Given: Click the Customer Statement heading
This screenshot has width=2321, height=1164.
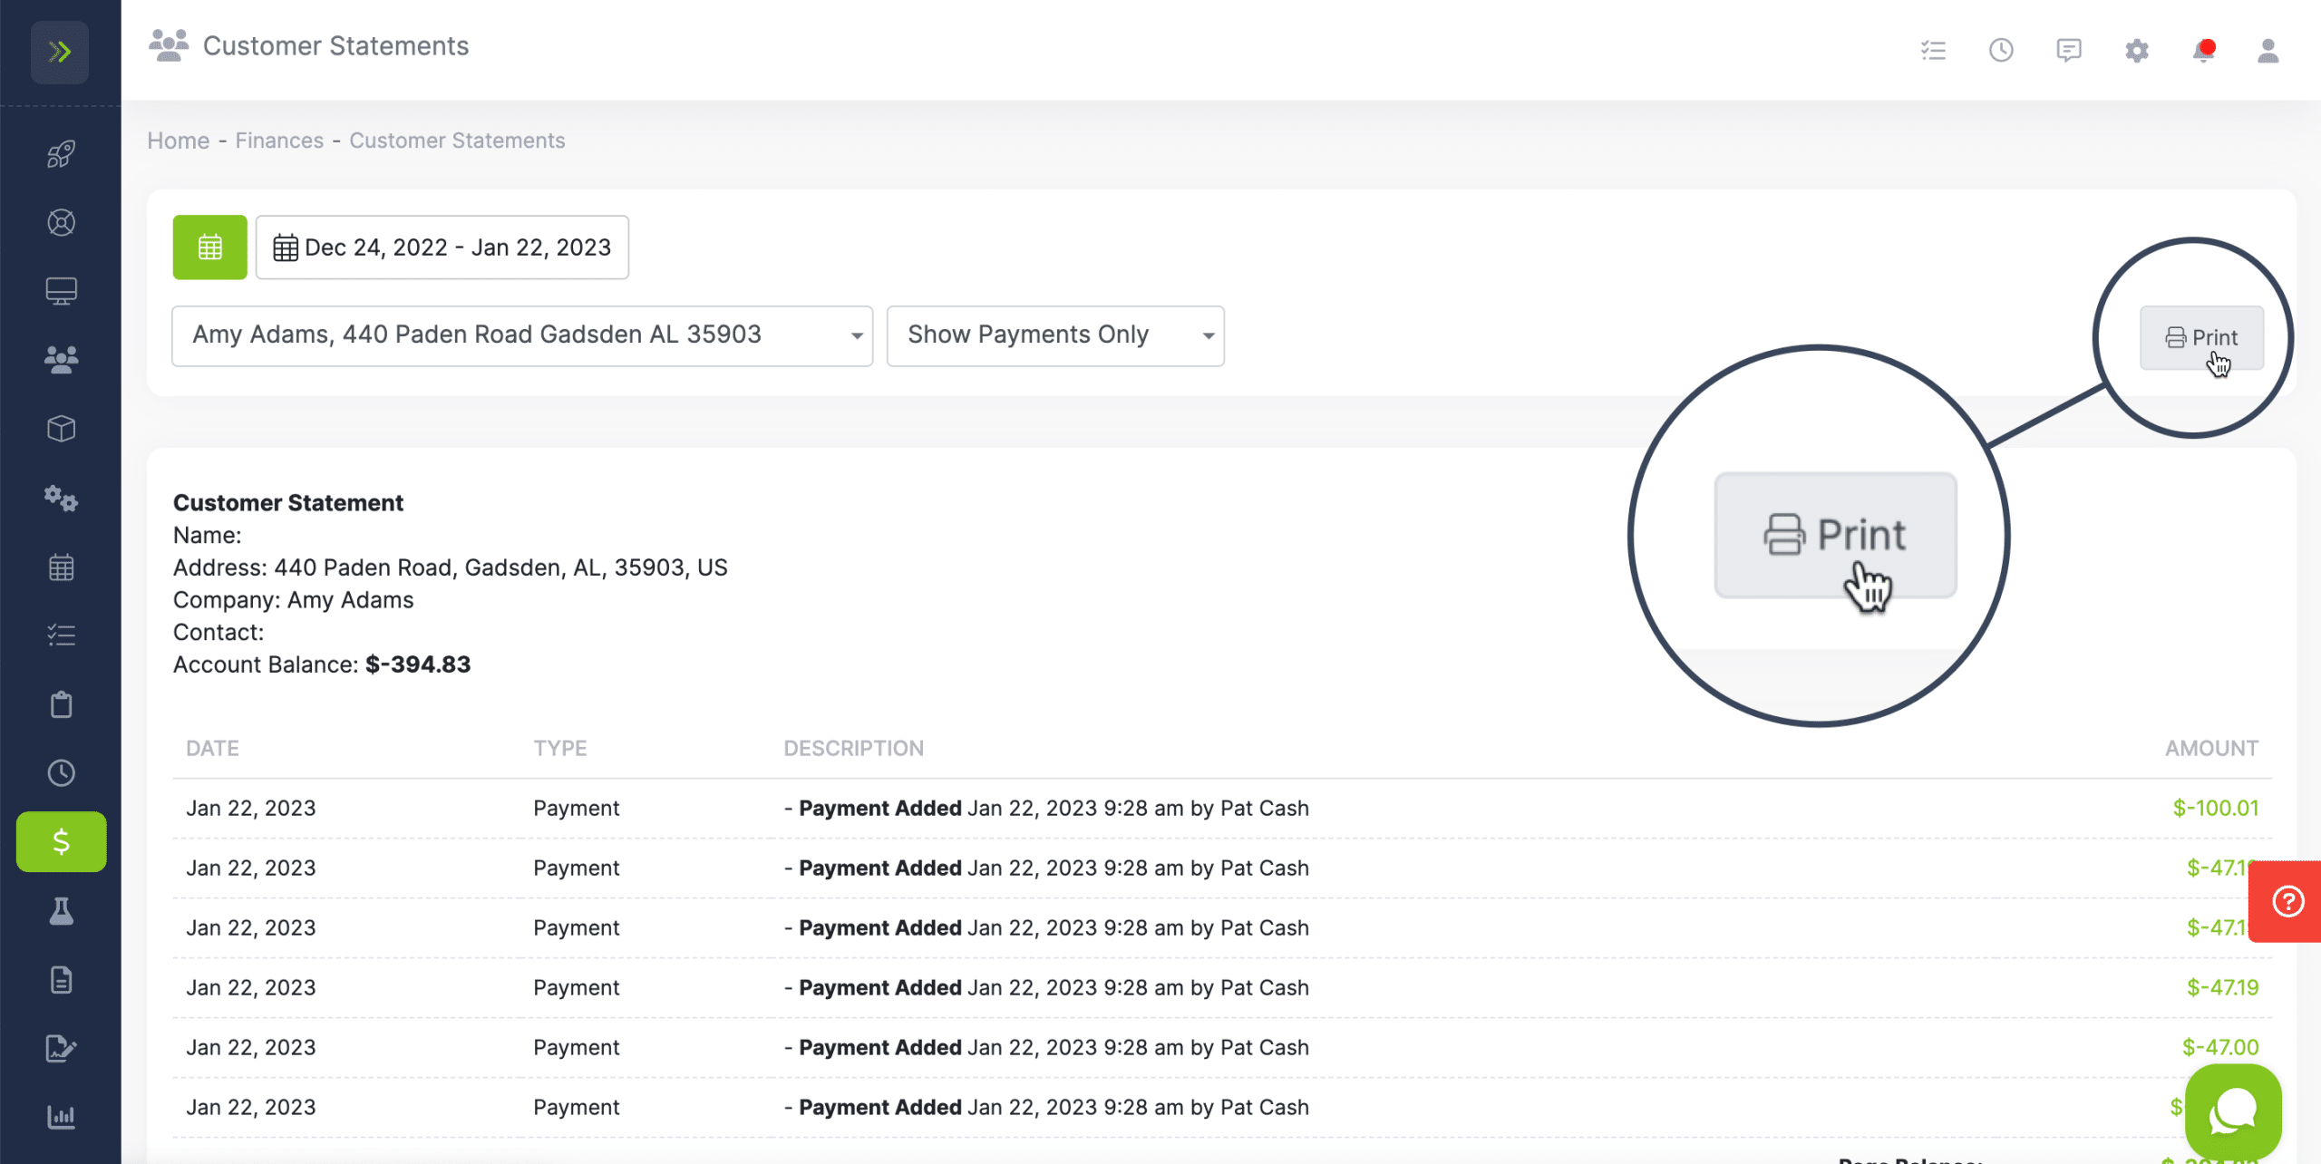Looking at the screenshot, I should tap(288, 502).
